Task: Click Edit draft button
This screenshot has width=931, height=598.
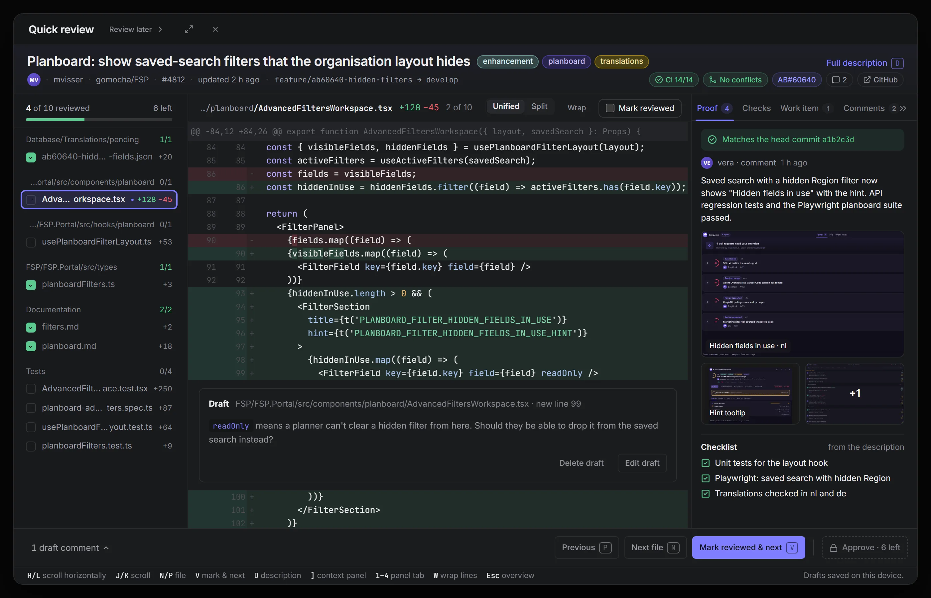Action: pyautogui.click(x=642, y=463)
